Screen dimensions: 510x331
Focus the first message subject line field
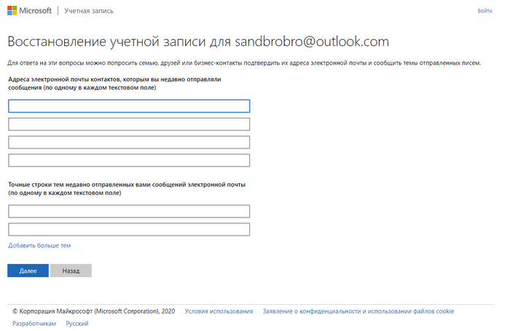point(129,212)
